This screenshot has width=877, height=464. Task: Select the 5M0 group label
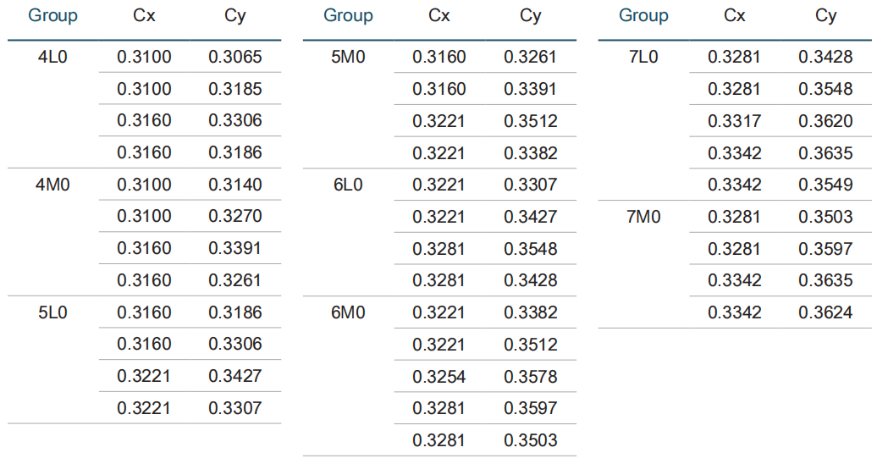[348, 57]
